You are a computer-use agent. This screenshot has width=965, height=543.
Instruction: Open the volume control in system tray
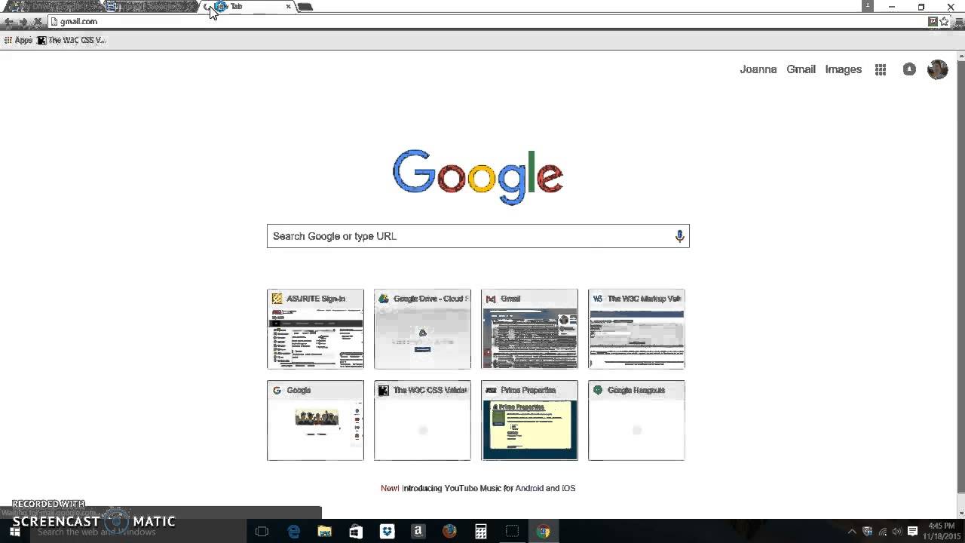[x=897, y=531]
